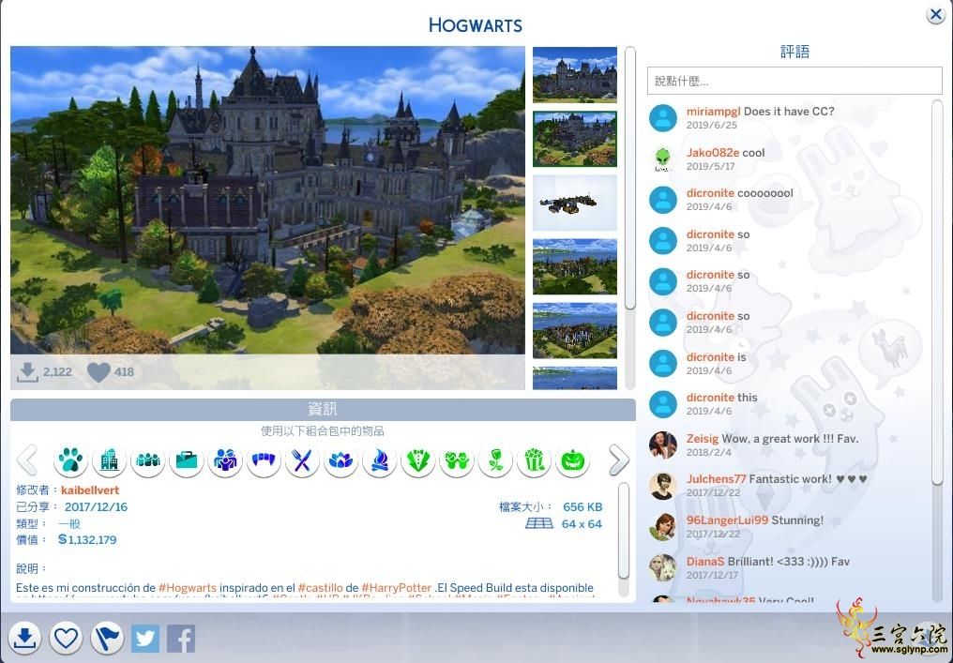Open 96LangerLui99's profile link
The image size is (953, 663).
728,520
